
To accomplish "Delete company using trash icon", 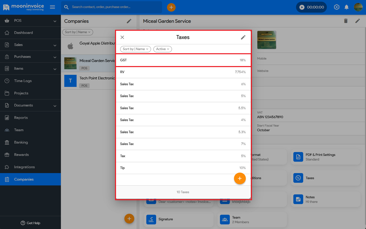I will click(x=346, y=21).
